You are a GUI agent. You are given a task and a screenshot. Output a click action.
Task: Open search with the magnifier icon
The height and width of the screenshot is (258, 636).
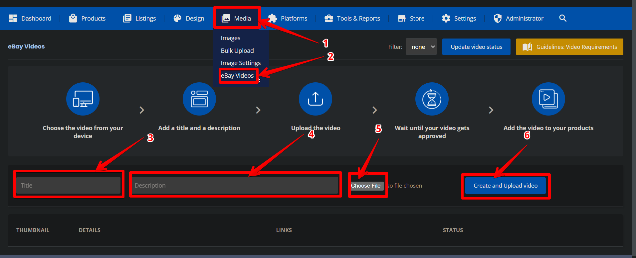563,18
